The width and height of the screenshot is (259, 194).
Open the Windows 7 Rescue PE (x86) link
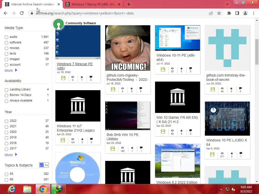(x=75, y=66)
